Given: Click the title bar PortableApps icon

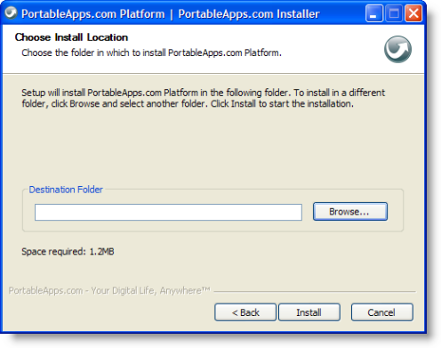Looking at the screenshot, I should [x=11, y=13].
